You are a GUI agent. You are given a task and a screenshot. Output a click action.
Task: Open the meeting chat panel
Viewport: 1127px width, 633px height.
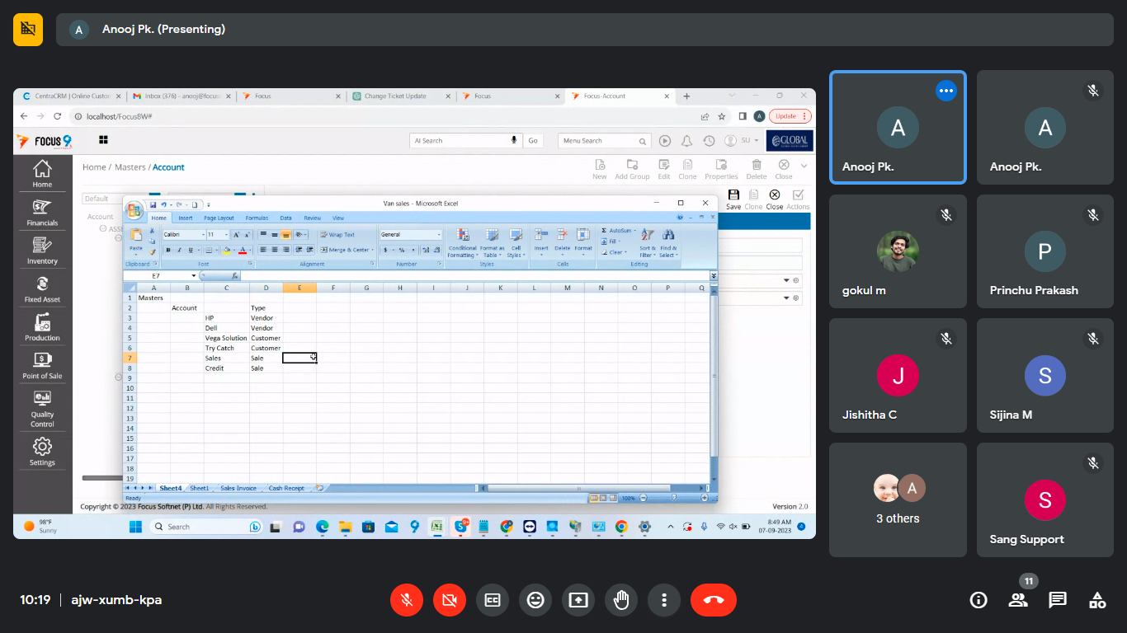tap(1058, 600)
